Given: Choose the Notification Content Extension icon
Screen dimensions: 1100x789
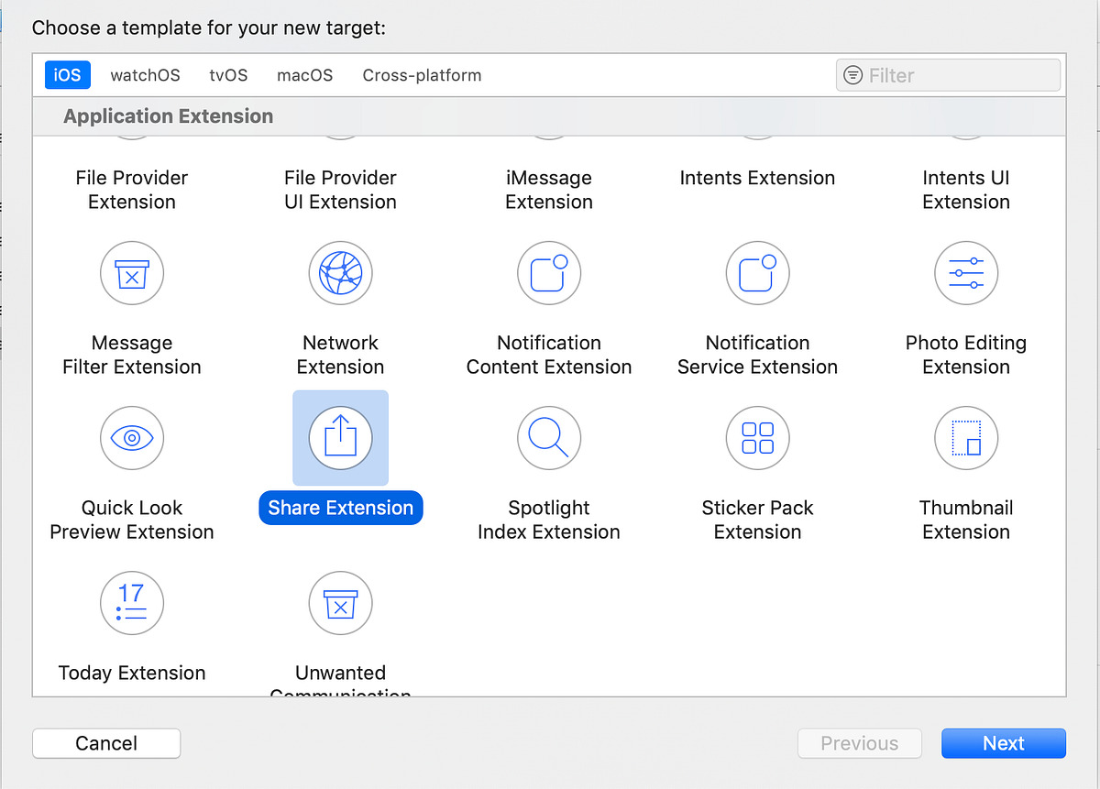Looking at the screenshot, I should pos(549,273).
